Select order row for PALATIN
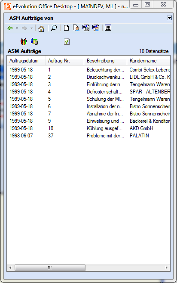The width and height of the screenshot is (177, 283). pyautogui.click(x=88, y=136)
